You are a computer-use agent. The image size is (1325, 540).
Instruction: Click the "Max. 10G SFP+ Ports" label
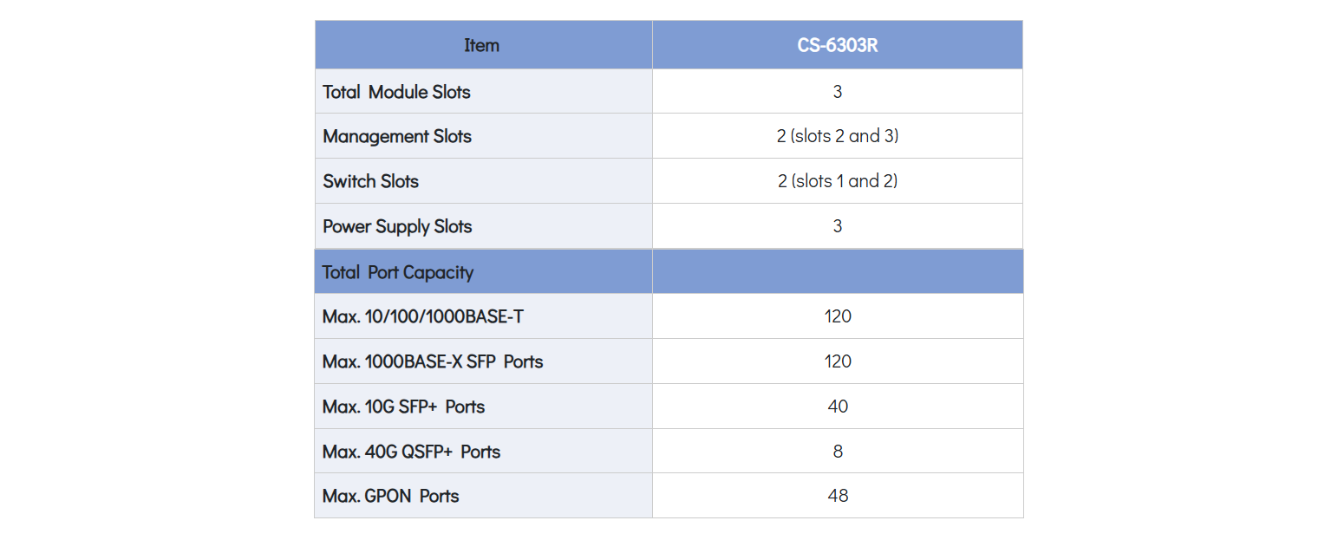pyautogui.click(x=403, y=407)
